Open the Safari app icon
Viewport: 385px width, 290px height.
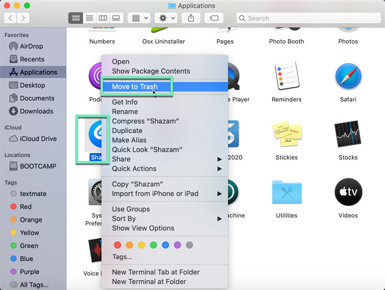pos(348,77)
